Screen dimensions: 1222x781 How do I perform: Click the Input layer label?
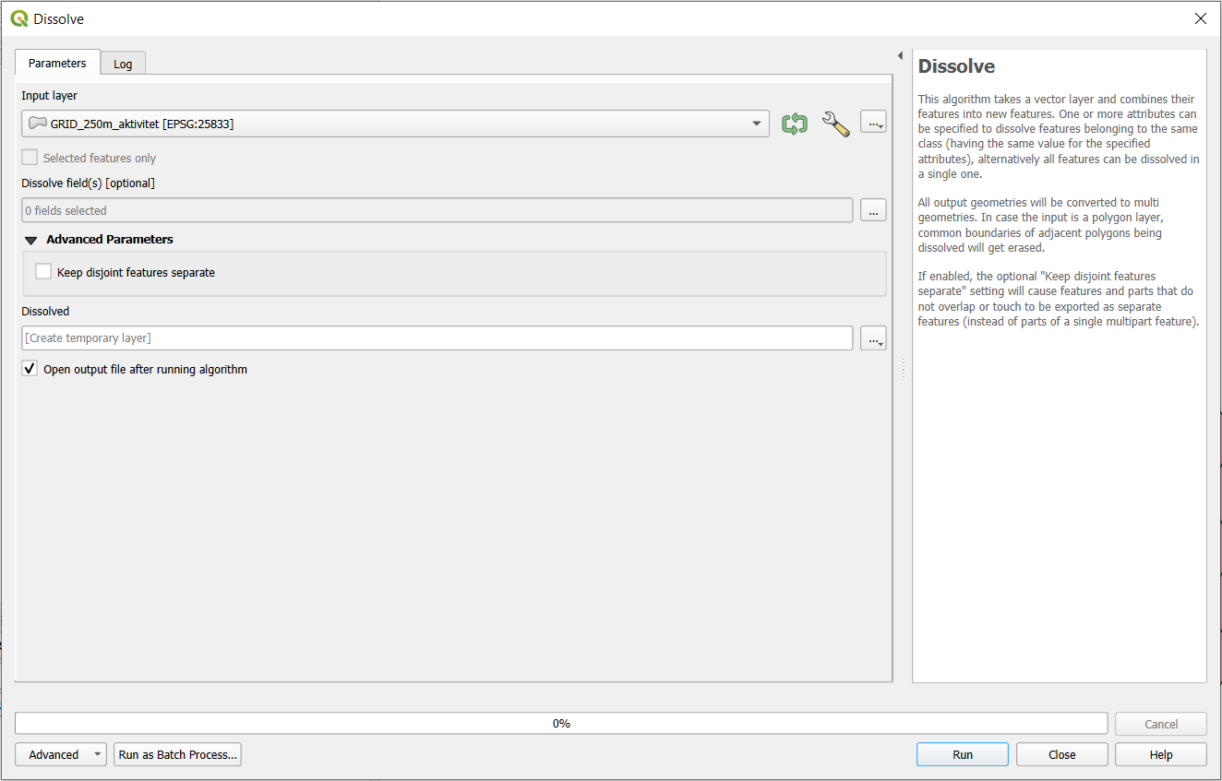click(x=50, y=95)
